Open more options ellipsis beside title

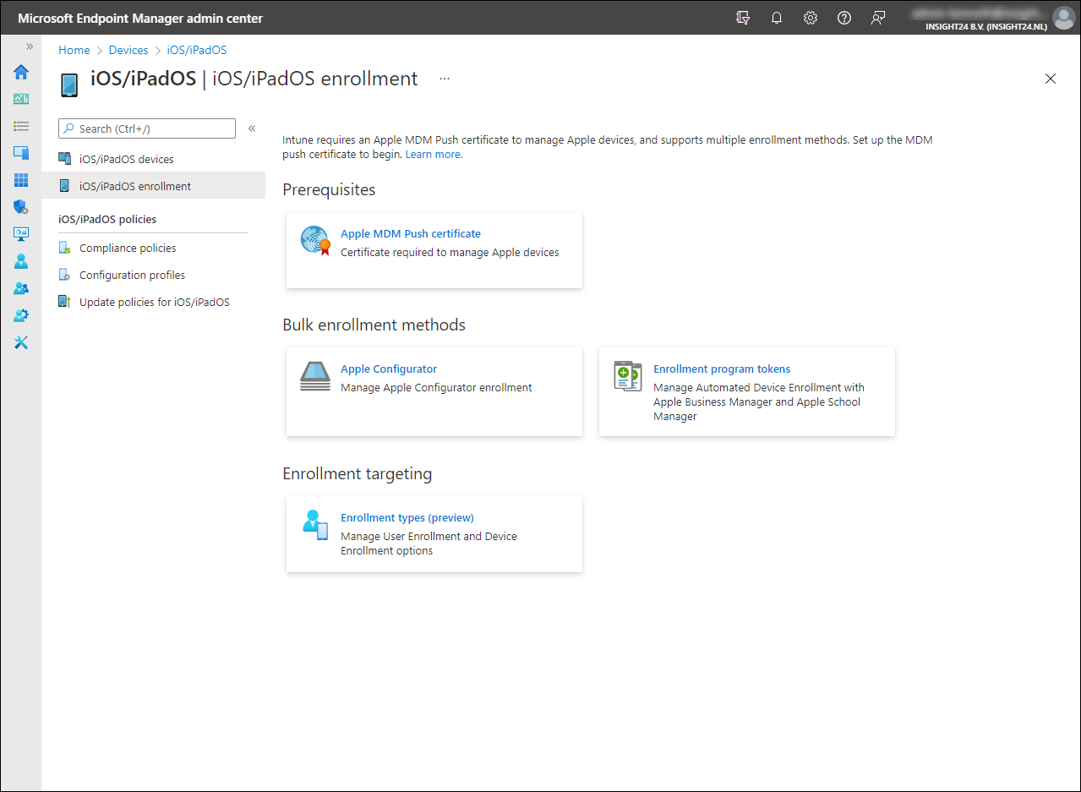pos(445,79)
